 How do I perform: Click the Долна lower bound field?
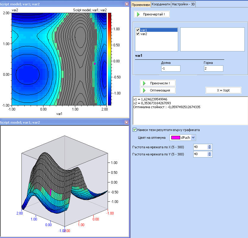(171, 69)
